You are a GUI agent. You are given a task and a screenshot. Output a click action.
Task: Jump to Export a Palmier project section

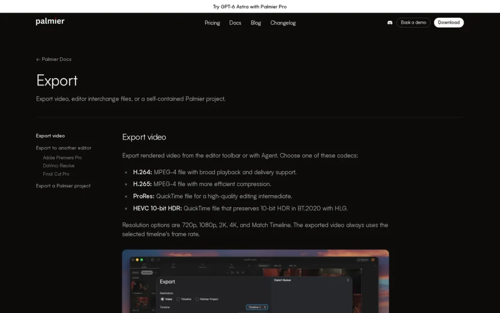63,186
